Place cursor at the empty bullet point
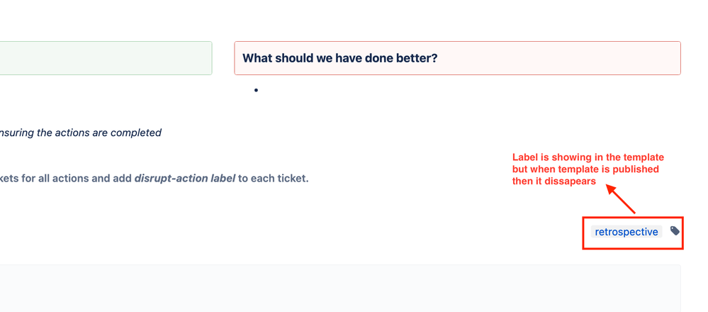708x312 pixels. [256, 90]
